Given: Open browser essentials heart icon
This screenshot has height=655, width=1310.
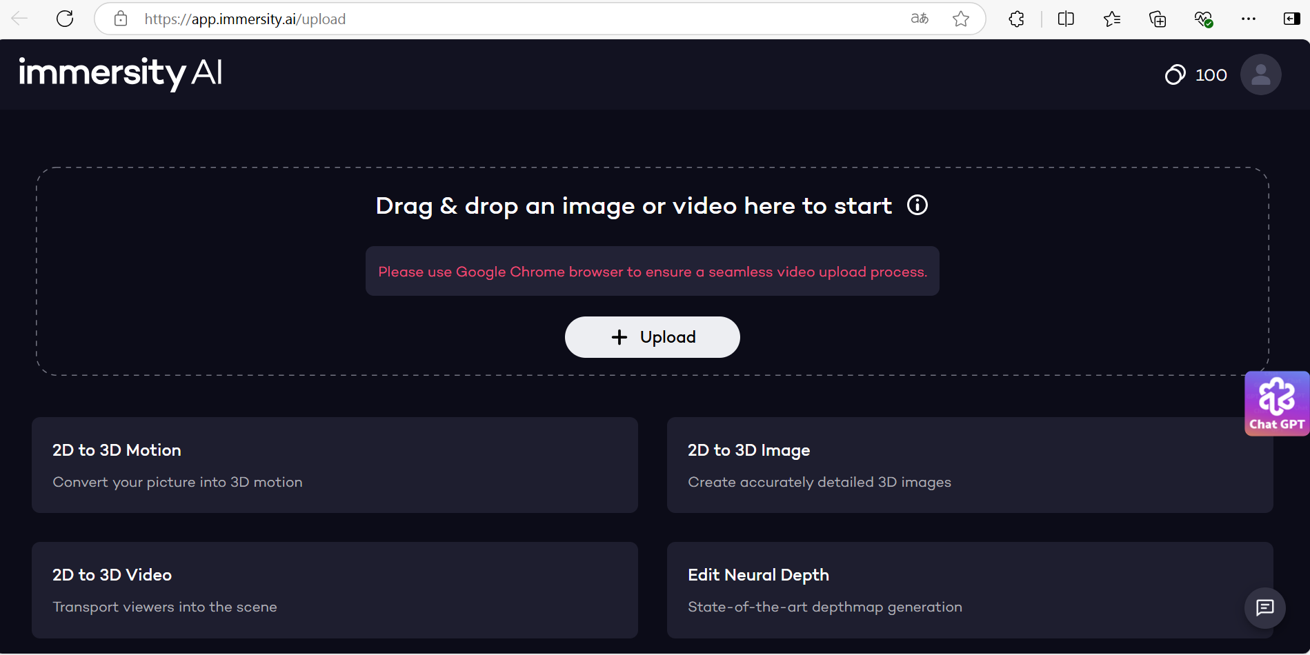Looking at the screenshot, I should click(x=1204, y=19).
